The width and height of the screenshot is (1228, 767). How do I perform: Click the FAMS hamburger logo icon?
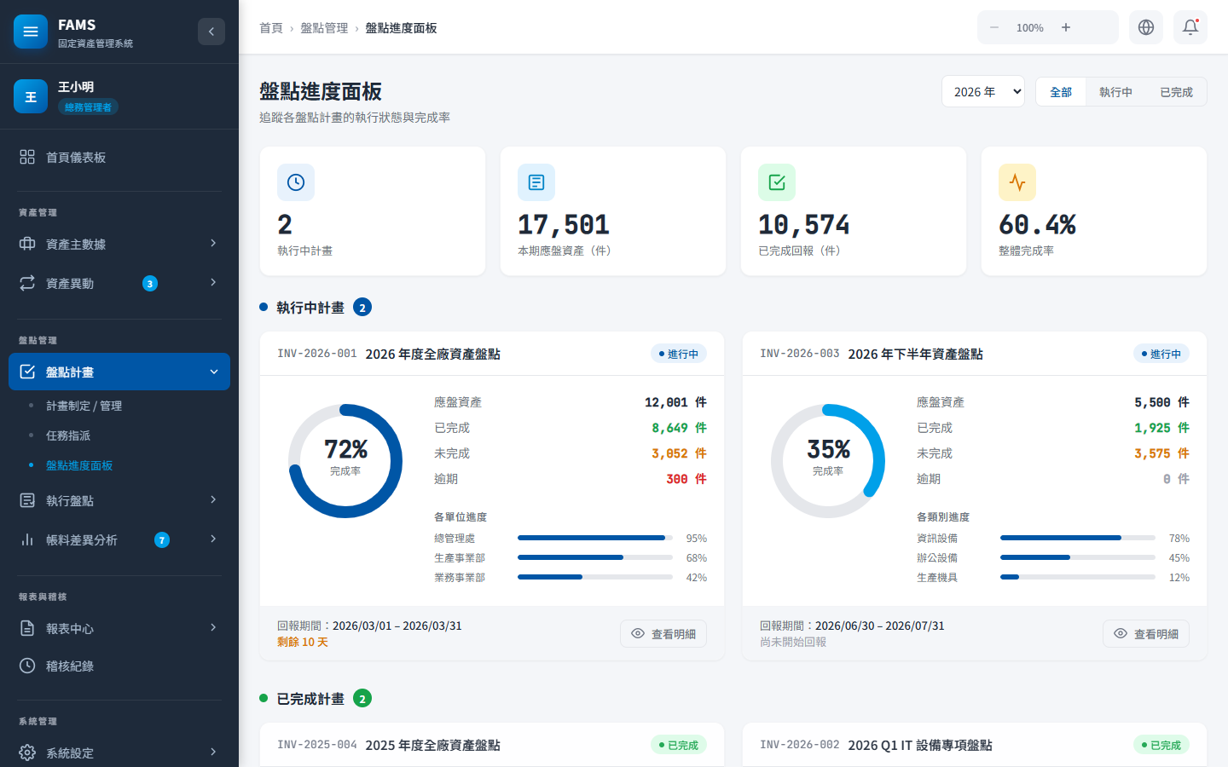(31, 32)
